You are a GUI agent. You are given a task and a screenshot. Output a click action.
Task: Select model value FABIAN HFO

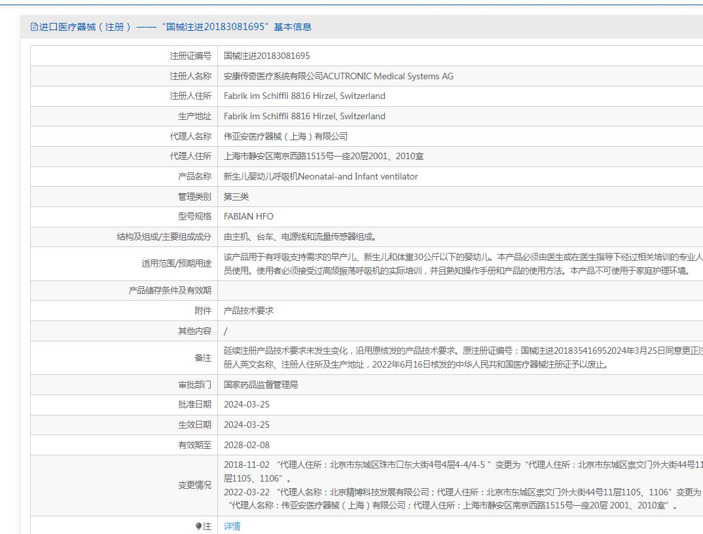point(248,216)
